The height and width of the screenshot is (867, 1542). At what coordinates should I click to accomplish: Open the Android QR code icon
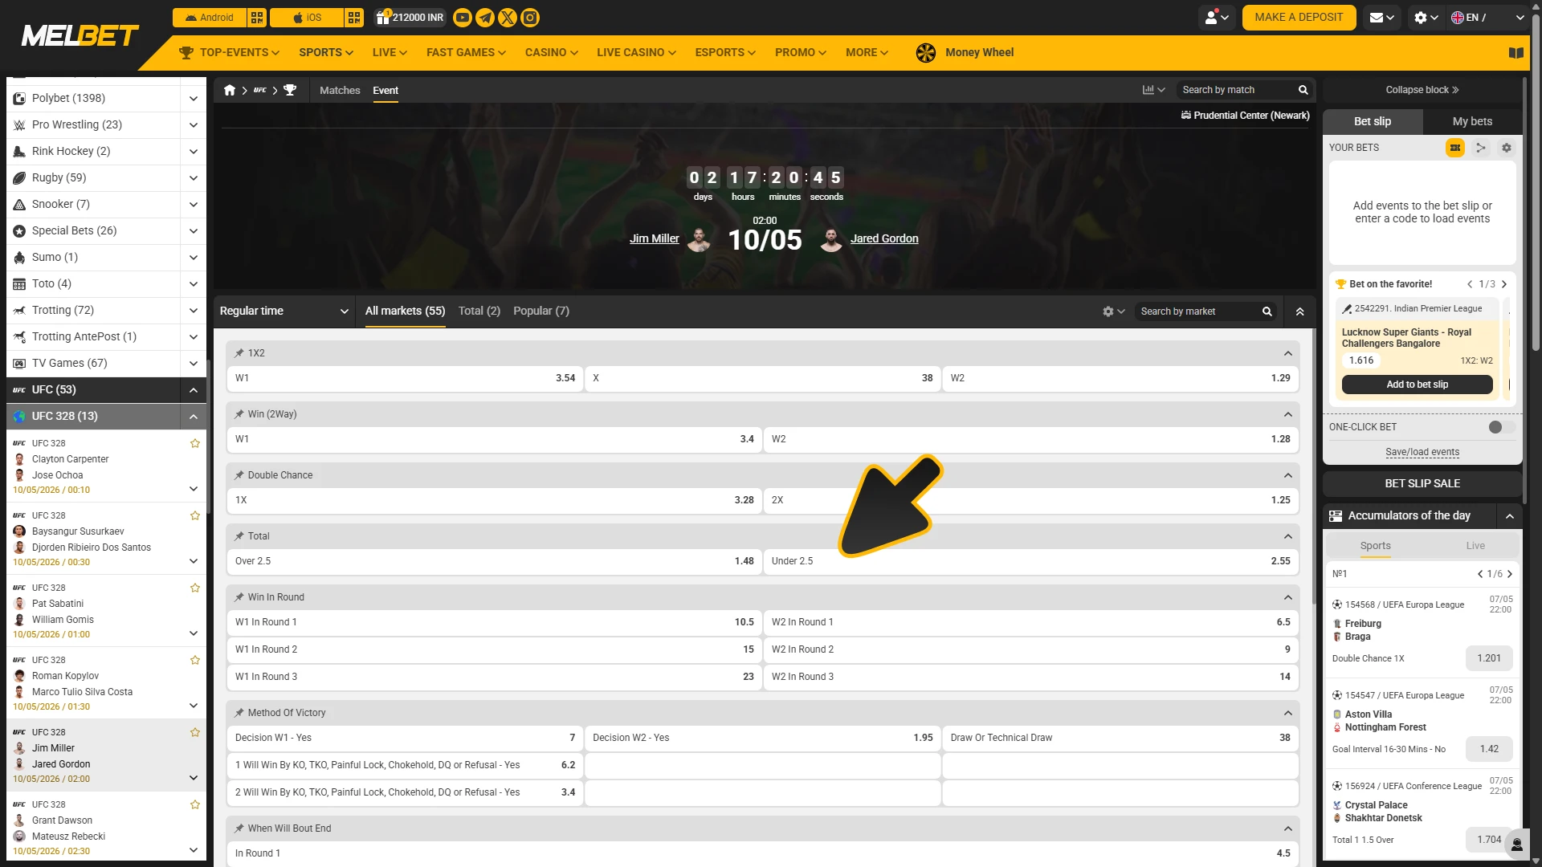click(257, 18)
